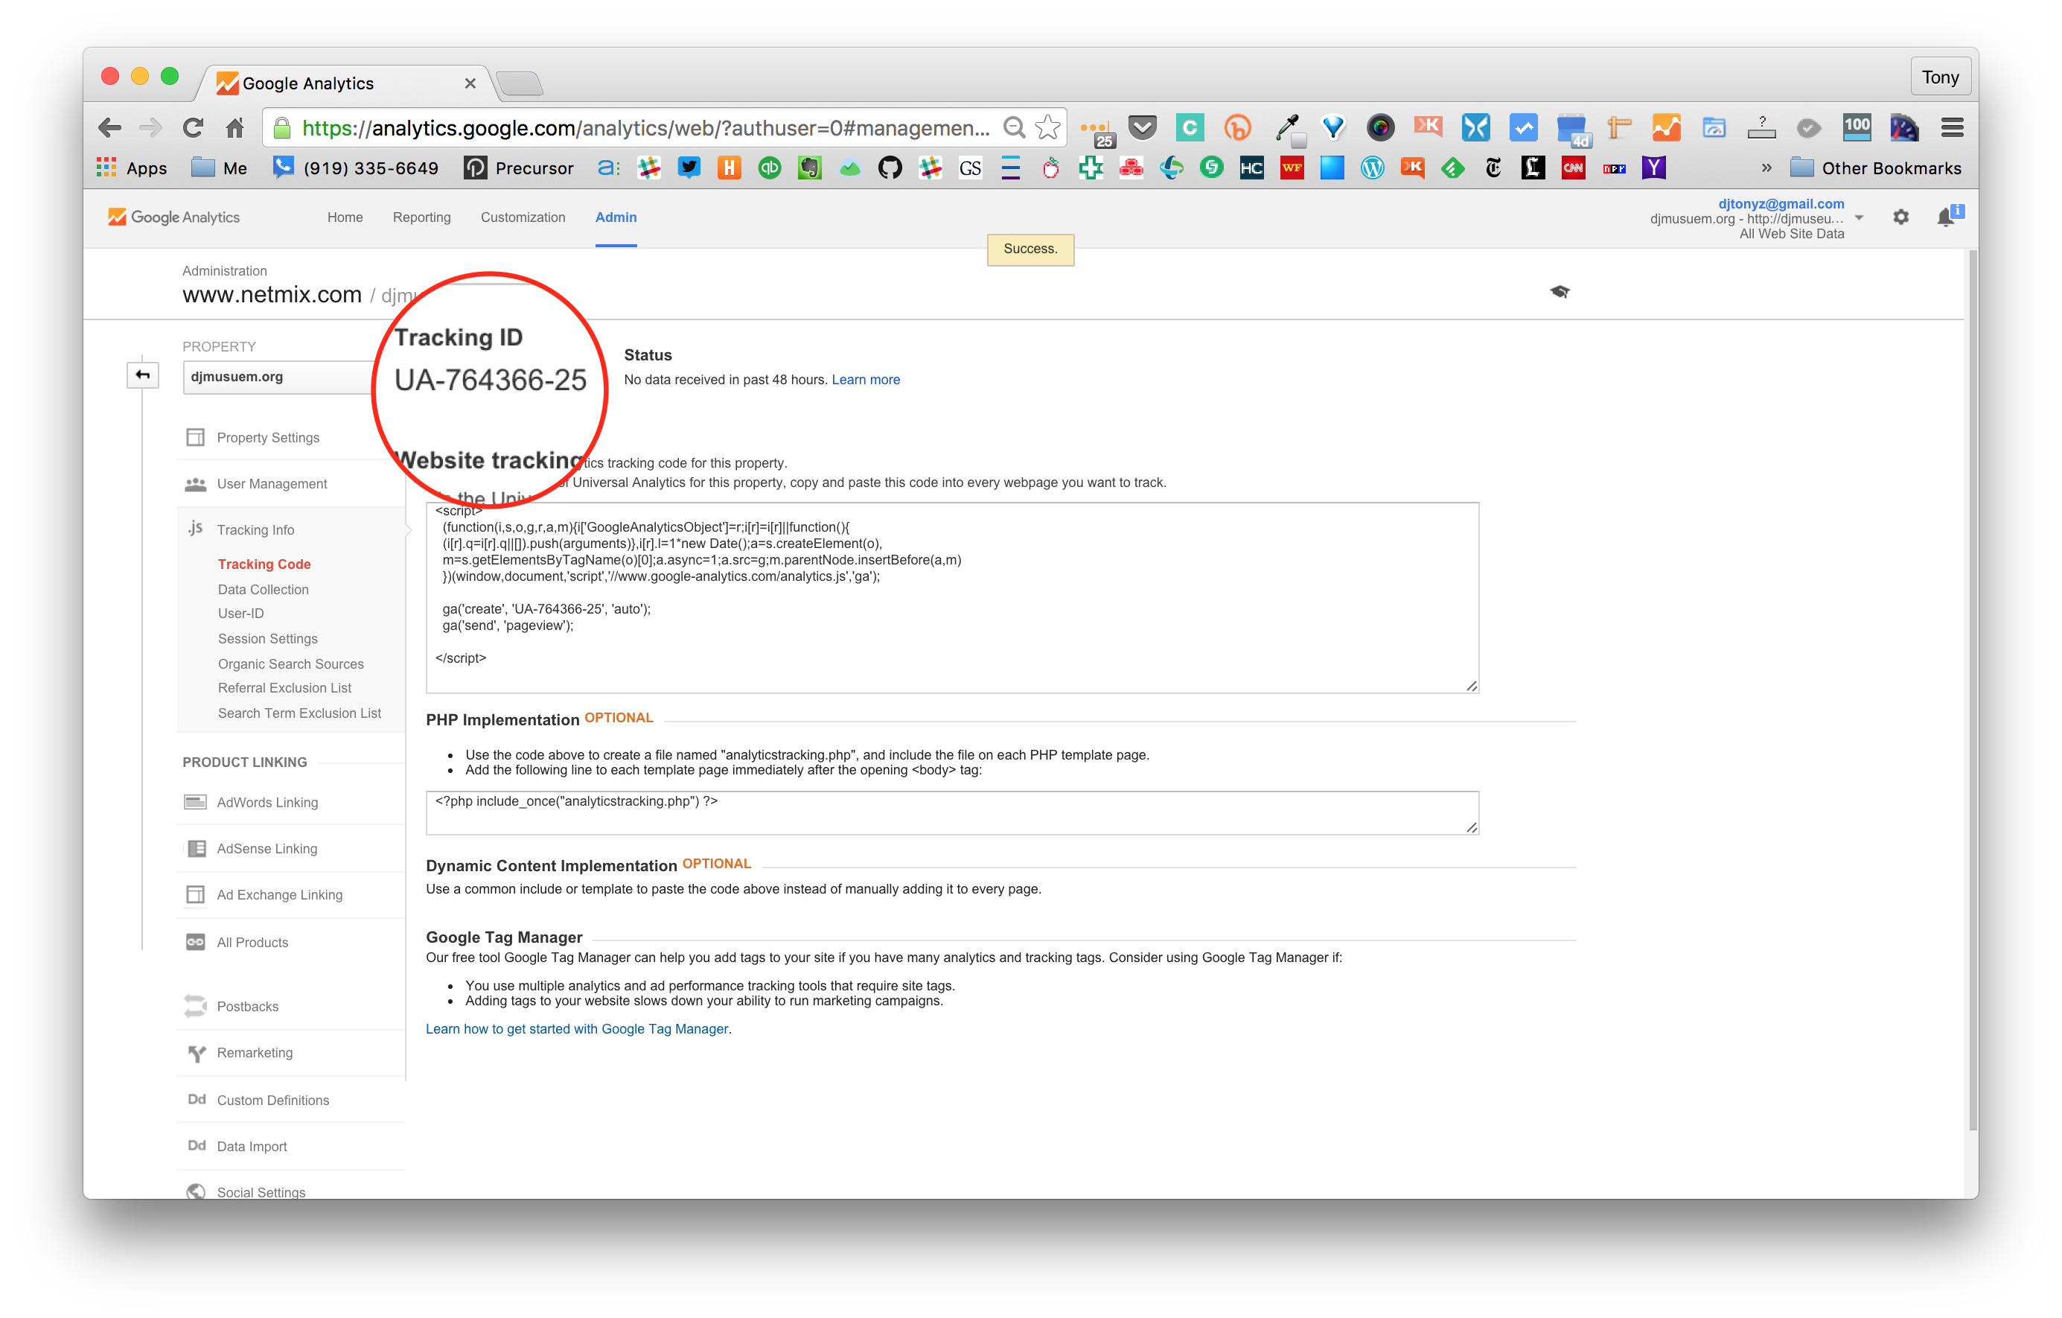Open Property Settings from the sidebar

click(x=267, y=438)
